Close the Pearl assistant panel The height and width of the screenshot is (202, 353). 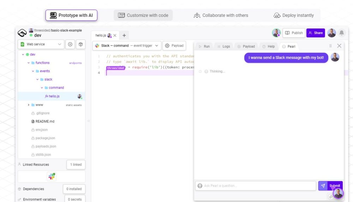(x=339, y=46)
